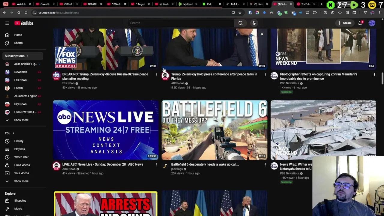Image resolution: width=384 pixels, height=216 pixels.
Task: Open Shorts in sidebar
Action: [x=23, y=43]
